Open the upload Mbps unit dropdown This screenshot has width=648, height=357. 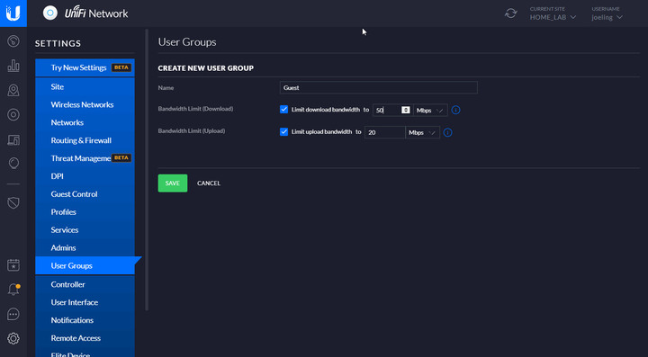coord(422,132)
